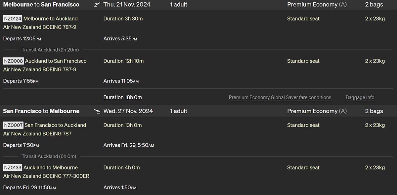Click Transit Auckland (2h 20m) divider text
Screen dimensions: 397x195
click(x=50, y=50)
